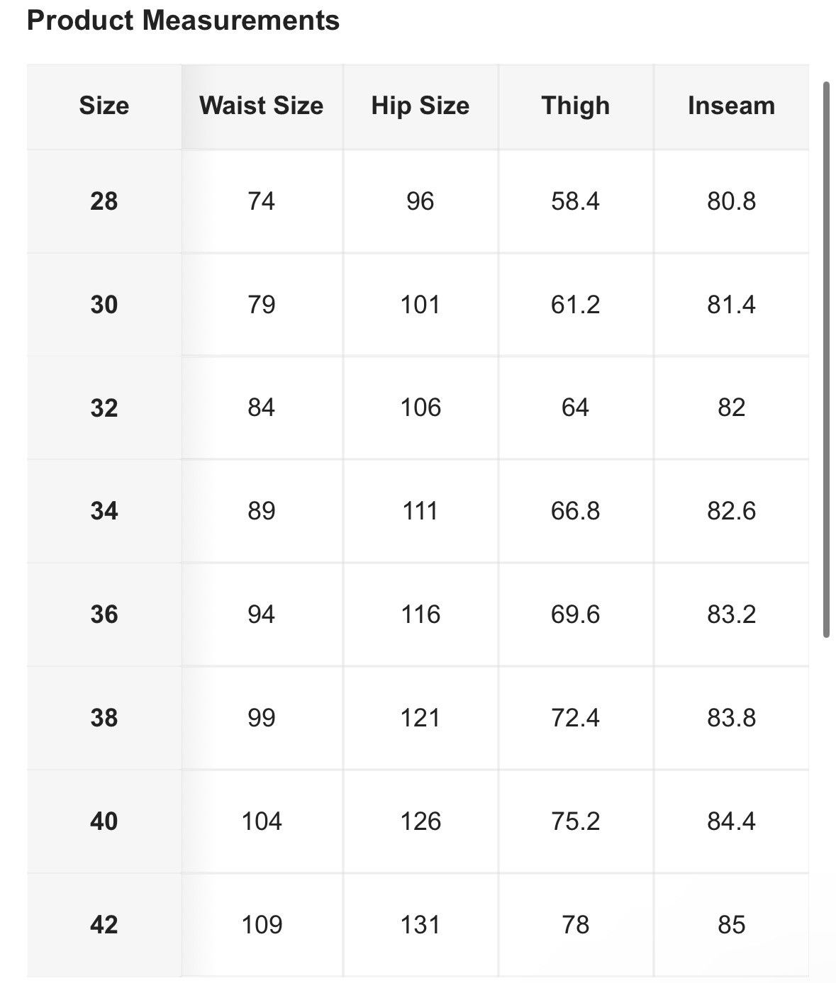Click the Product Measurements heading
Image resolution: width=836 pixels, height=983 pixels.
tap(183, 21)
